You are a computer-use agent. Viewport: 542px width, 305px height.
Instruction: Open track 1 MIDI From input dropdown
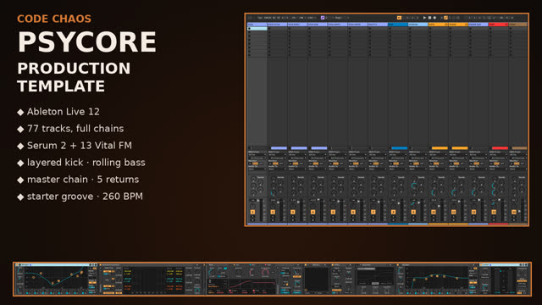tap(257, 154)
